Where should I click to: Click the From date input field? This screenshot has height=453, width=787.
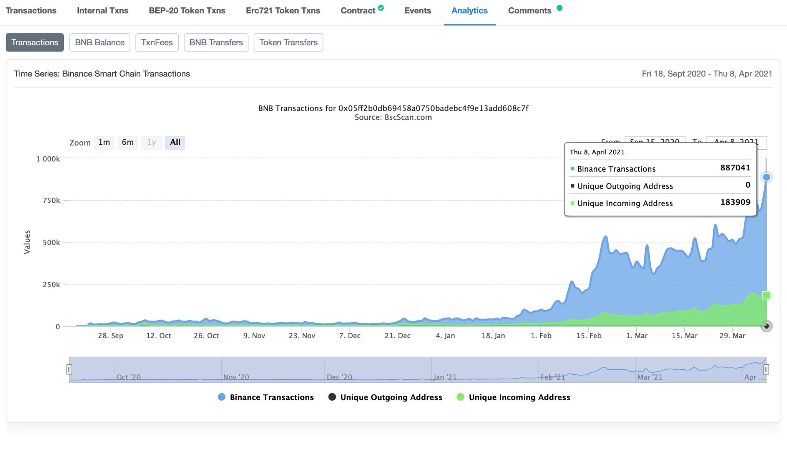pyautogui.click(x=655, y=140)
